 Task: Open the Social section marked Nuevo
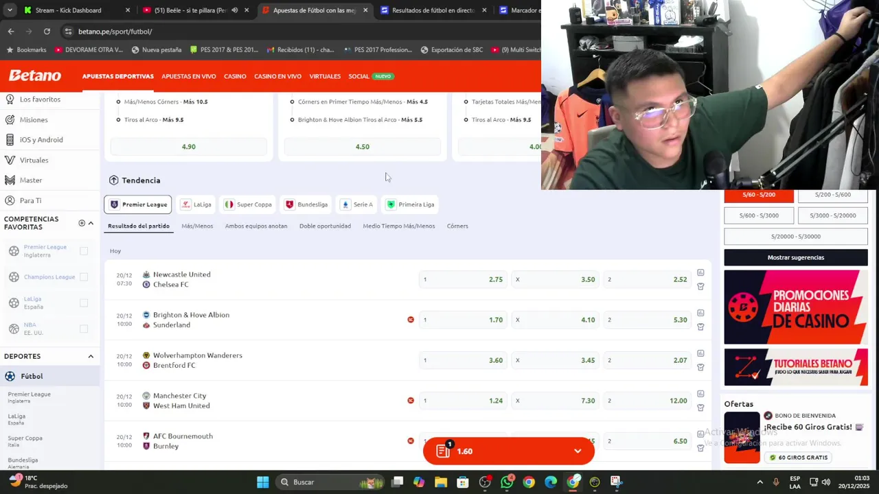pyautogui.click(x=371, y=76)
